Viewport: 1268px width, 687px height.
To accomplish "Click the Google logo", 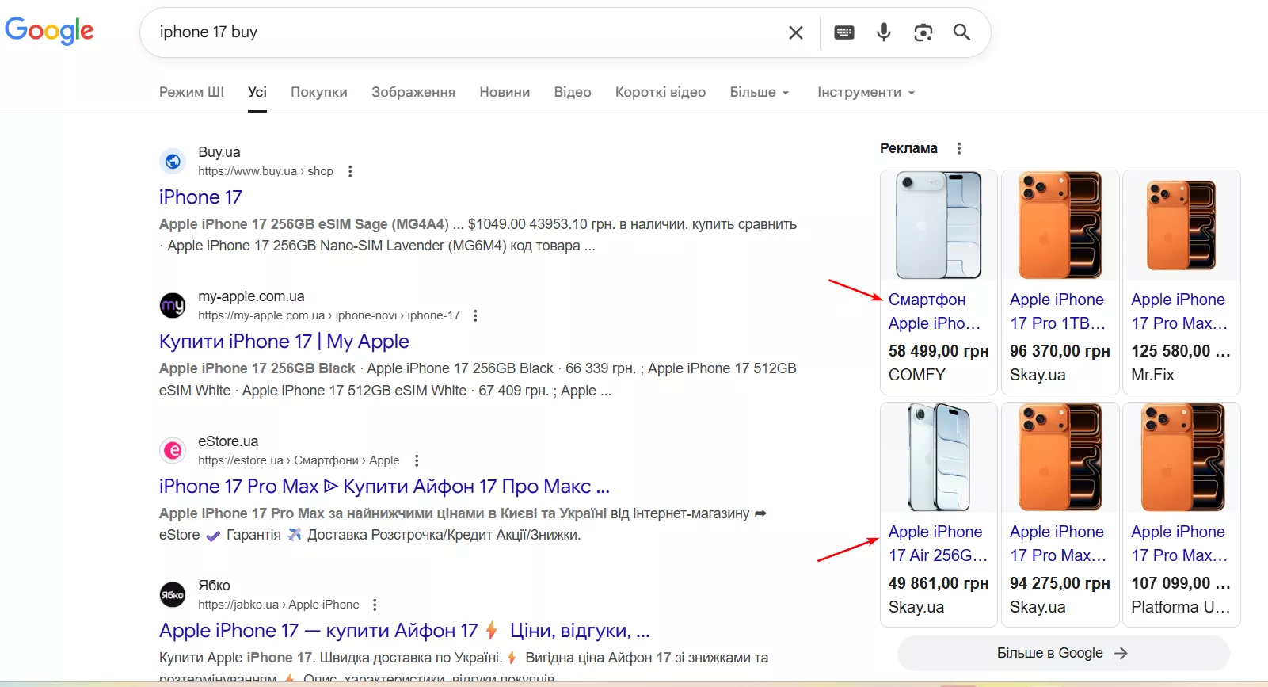I will (49, 31).
